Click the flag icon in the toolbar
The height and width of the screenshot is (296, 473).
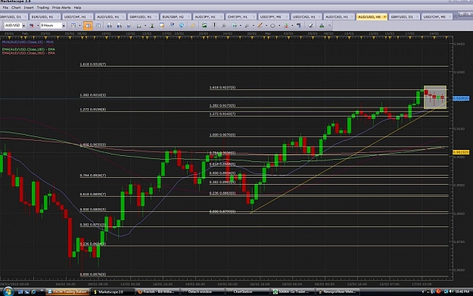pyautogui.click(x=31, y=26)
